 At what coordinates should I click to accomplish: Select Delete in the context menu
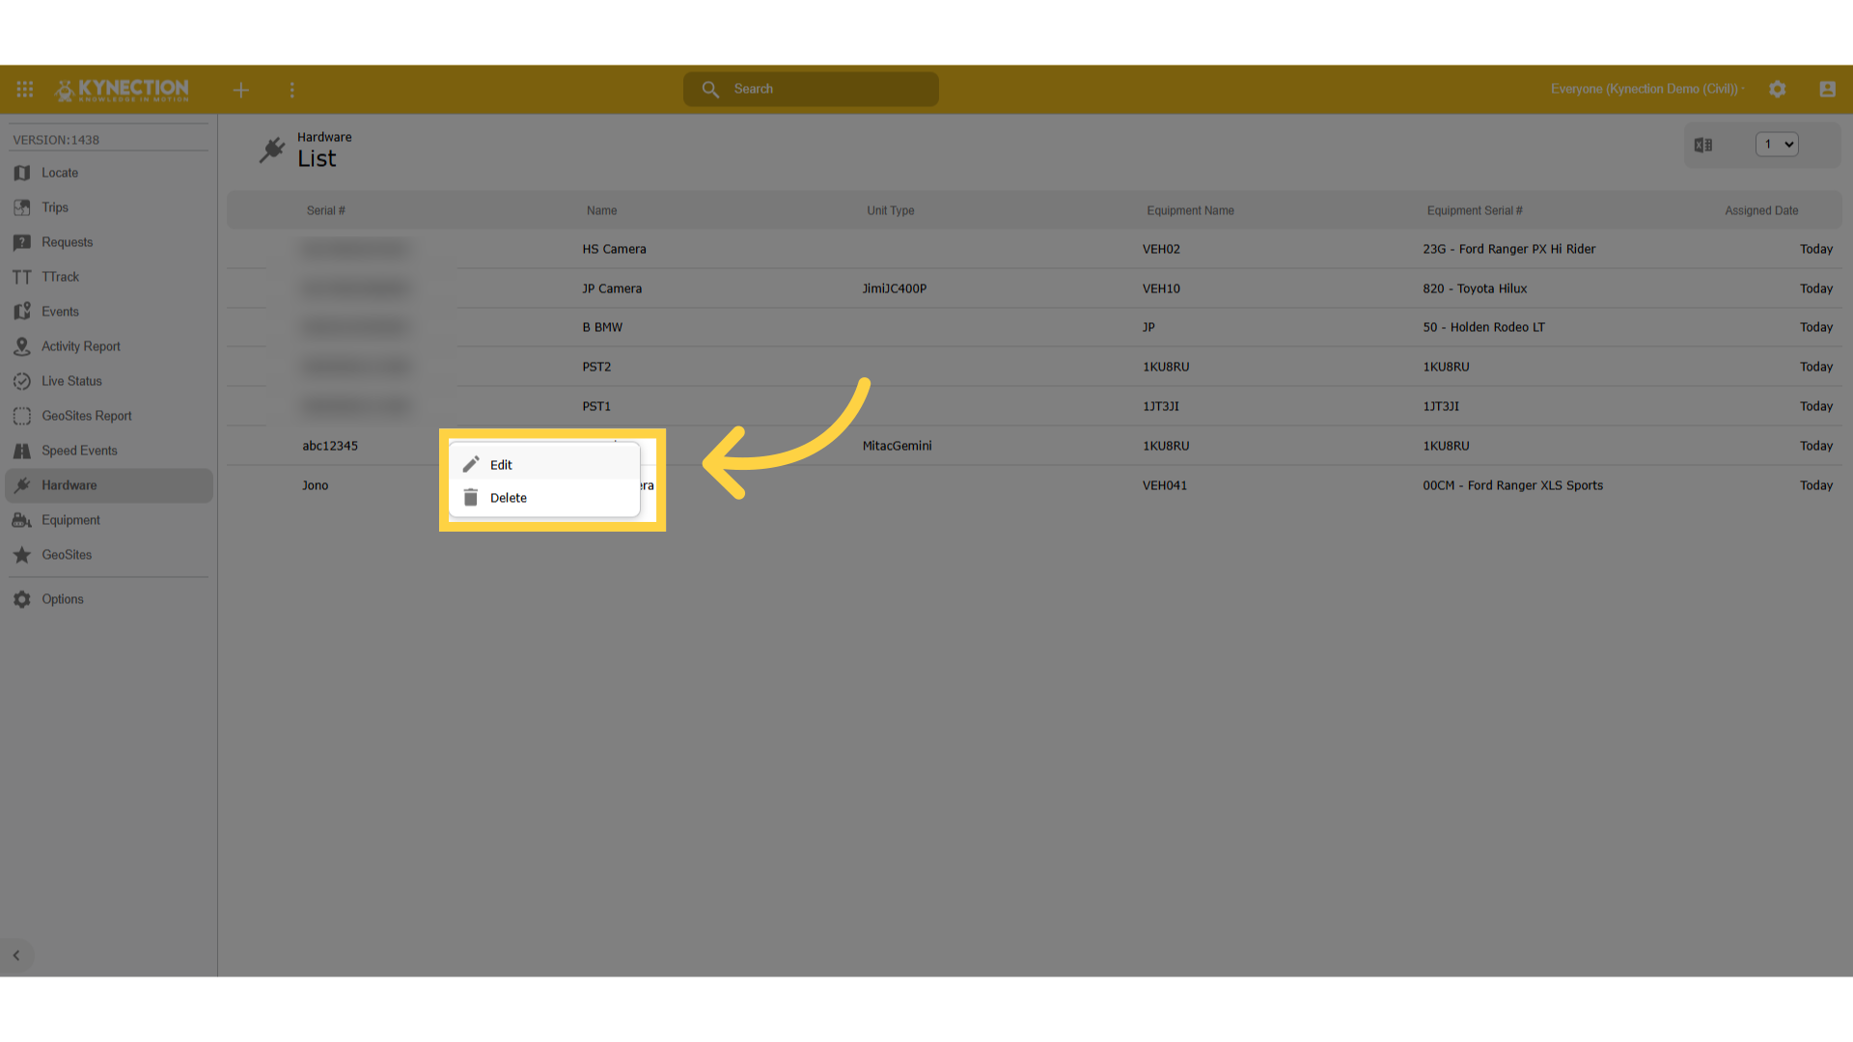tap(544, 498)
